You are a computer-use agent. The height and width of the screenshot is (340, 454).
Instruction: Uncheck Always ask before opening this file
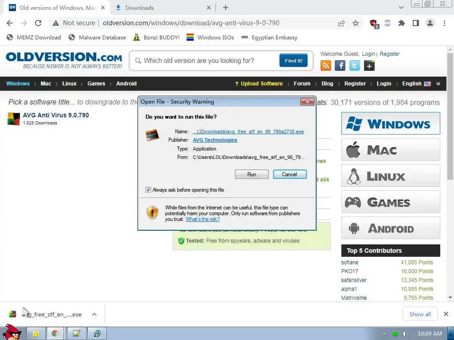click(148, 190)
